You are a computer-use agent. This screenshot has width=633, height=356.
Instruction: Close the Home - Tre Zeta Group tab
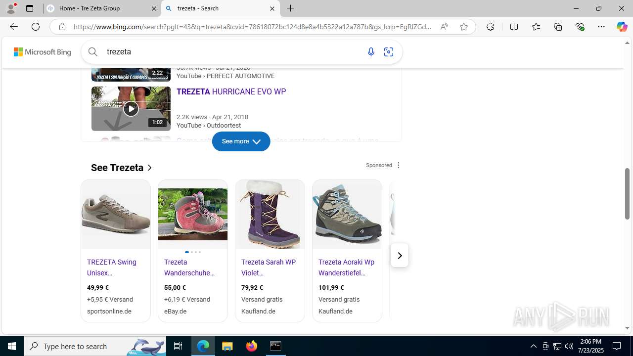point(153,8)
